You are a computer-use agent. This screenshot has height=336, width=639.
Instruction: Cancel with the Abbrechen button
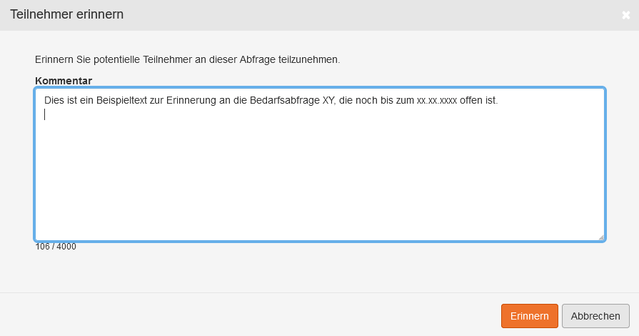tap(595, 316)
